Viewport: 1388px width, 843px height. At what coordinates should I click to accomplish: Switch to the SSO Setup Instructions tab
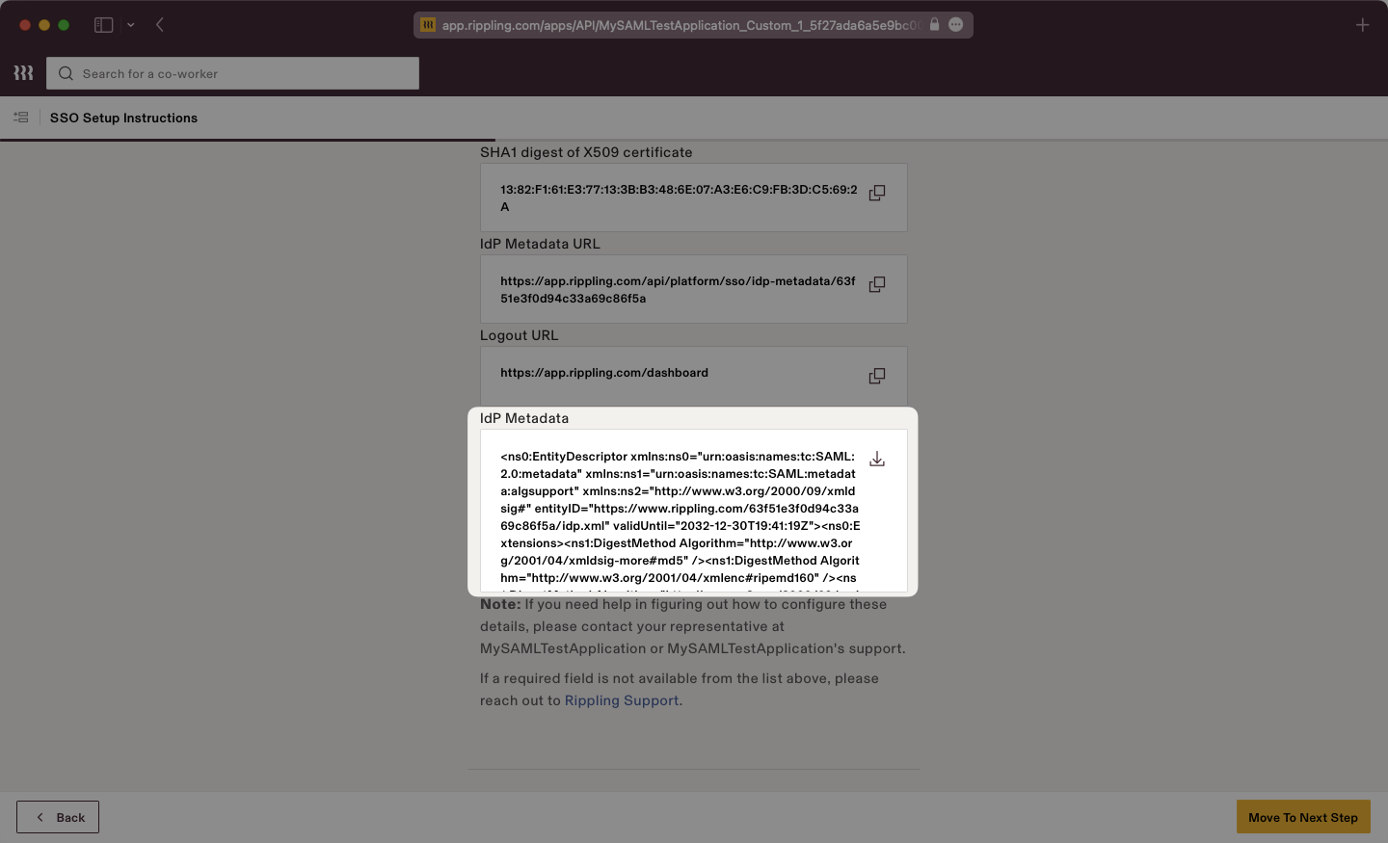123,118
